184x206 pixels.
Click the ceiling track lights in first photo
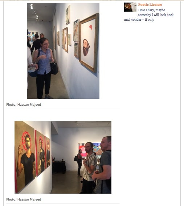[x=34, y=12]
